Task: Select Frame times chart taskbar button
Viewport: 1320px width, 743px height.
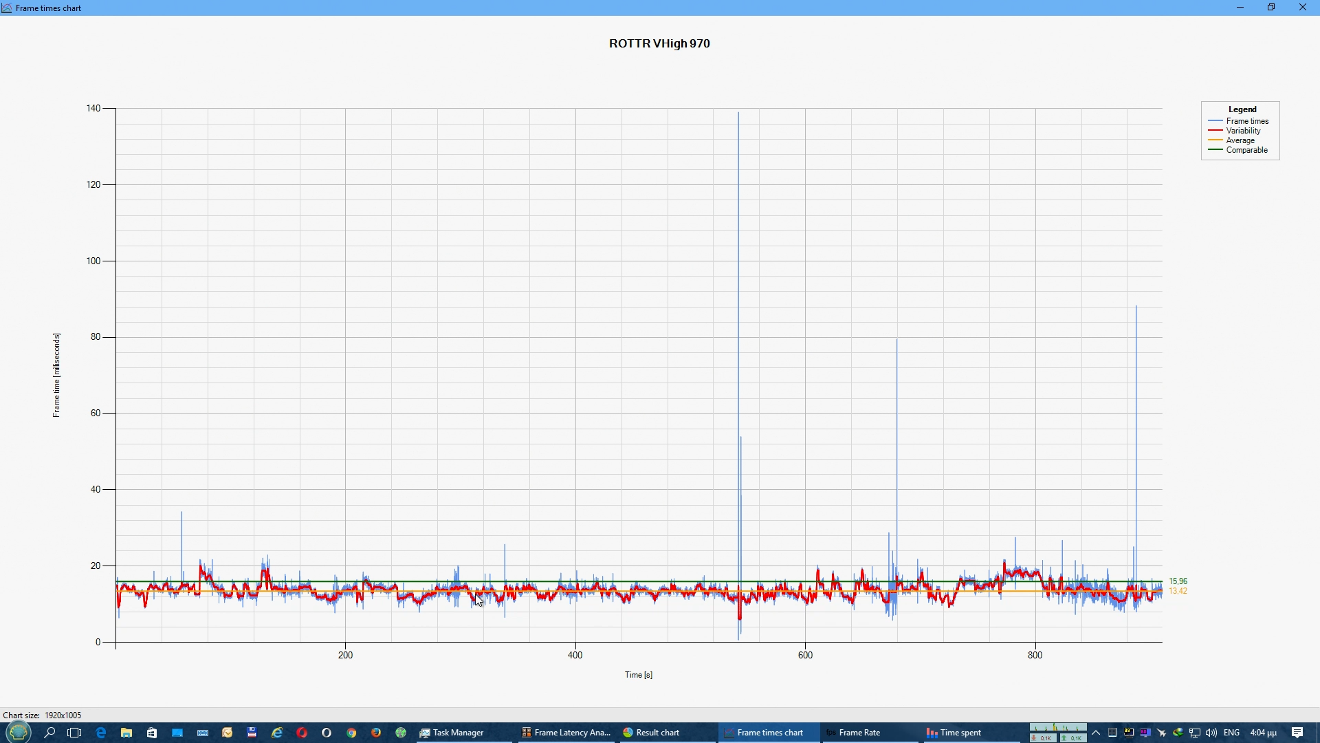Action: point(769,733)
